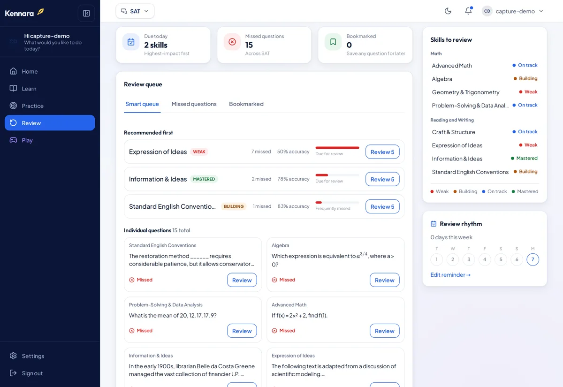This screenshot has width=563, height=387.
Task: Open the Bookmarked tab
Action: (246, 104)
